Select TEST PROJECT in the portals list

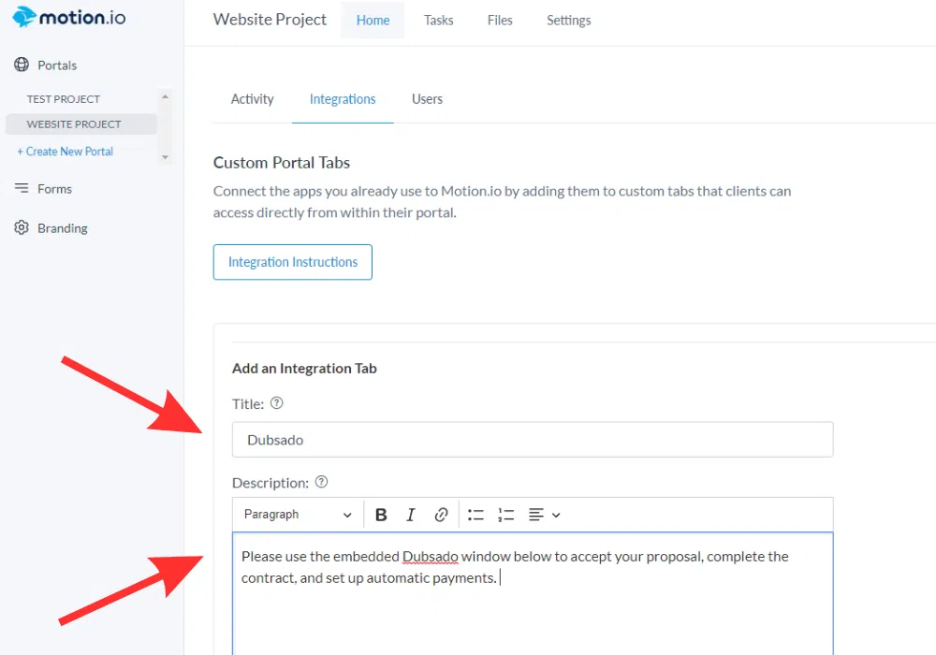click(64, 99)
